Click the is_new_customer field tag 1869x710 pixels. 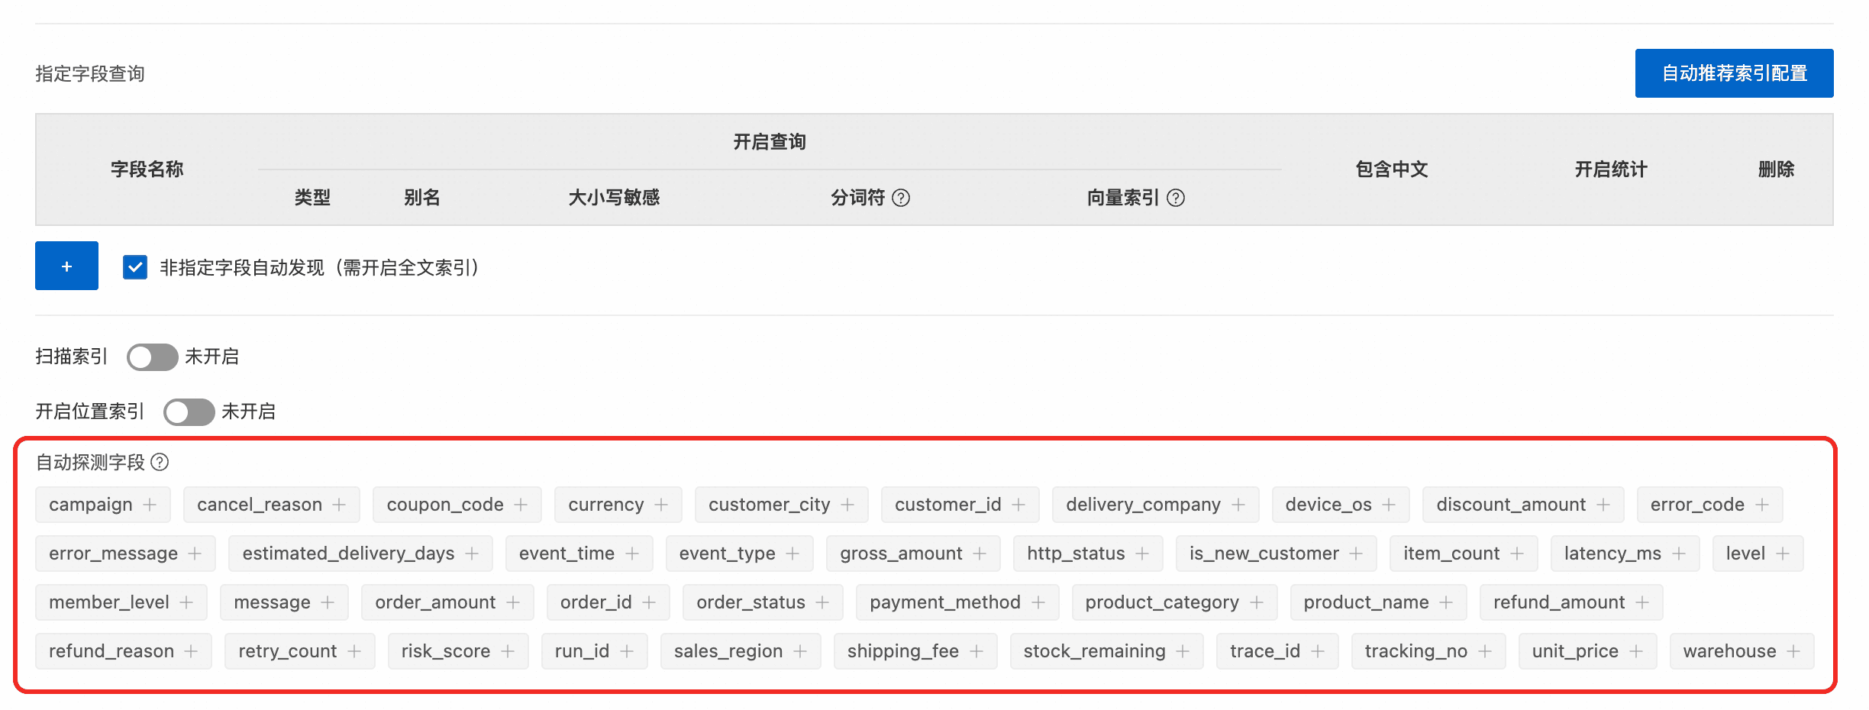tap(1276, 553)
